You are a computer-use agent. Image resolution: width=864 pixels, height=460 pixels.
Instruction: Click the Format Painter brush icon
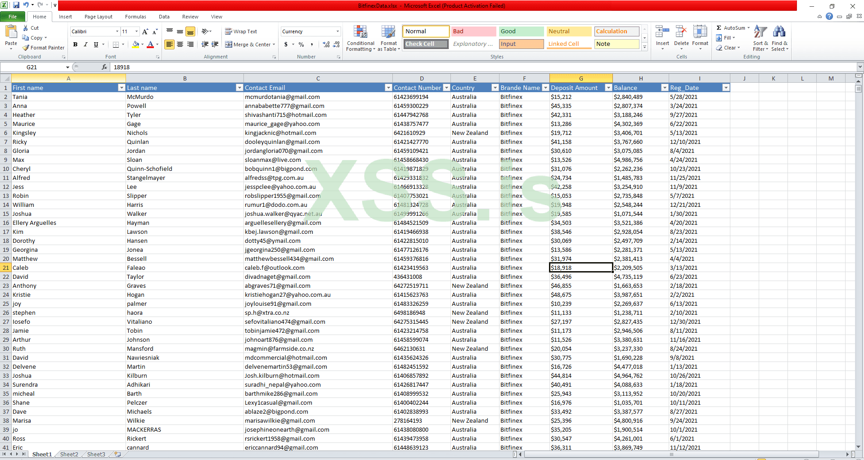pos(26,48)
